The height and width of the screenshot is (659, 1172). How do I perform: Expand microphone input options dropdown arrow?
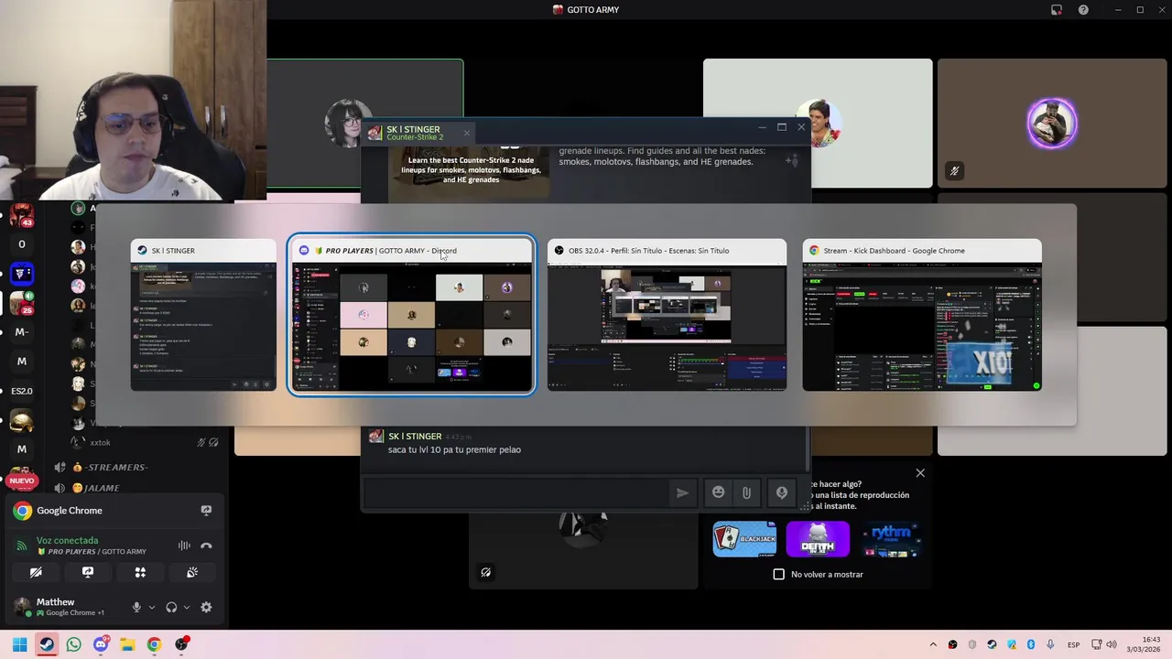pyautogui.click(x=152, y=607)
